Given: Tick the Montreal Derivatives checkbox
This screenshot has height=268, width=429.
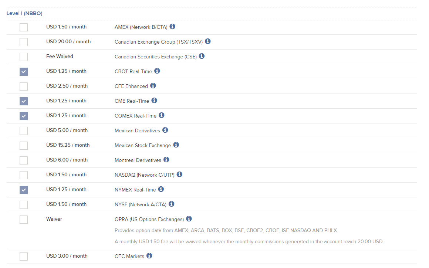Looking at the screenshot, I should (x=24, y=160).
